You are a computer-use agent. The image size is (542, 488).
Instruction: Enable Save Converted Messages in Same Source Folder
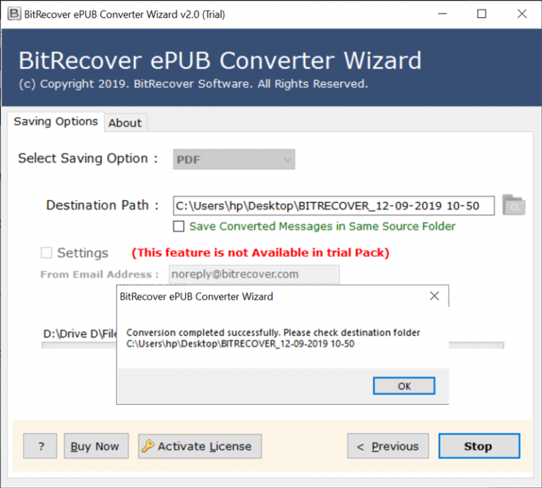point(179,226)
